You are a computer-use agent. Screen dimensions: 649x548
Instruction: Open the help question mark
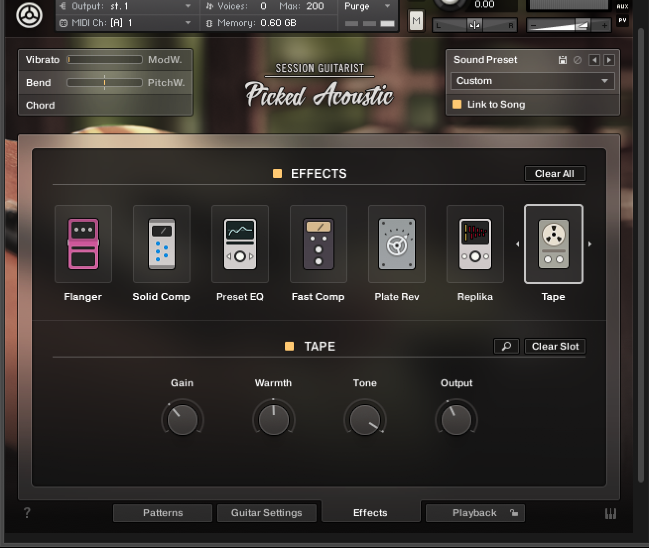(x=27, y=513)
